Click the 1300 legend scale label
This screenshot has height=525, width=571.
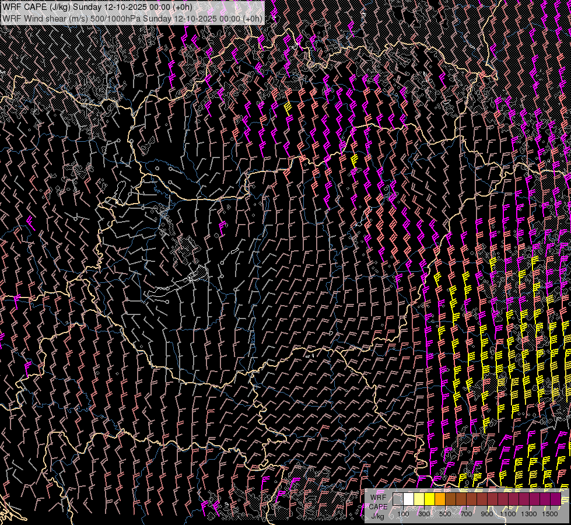[529, 514]
